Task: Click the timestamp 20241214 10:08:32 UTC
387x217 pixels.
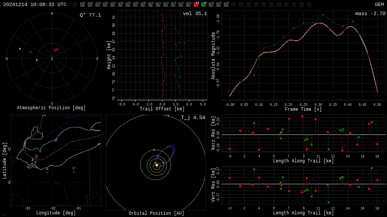Action: point(35,5)
